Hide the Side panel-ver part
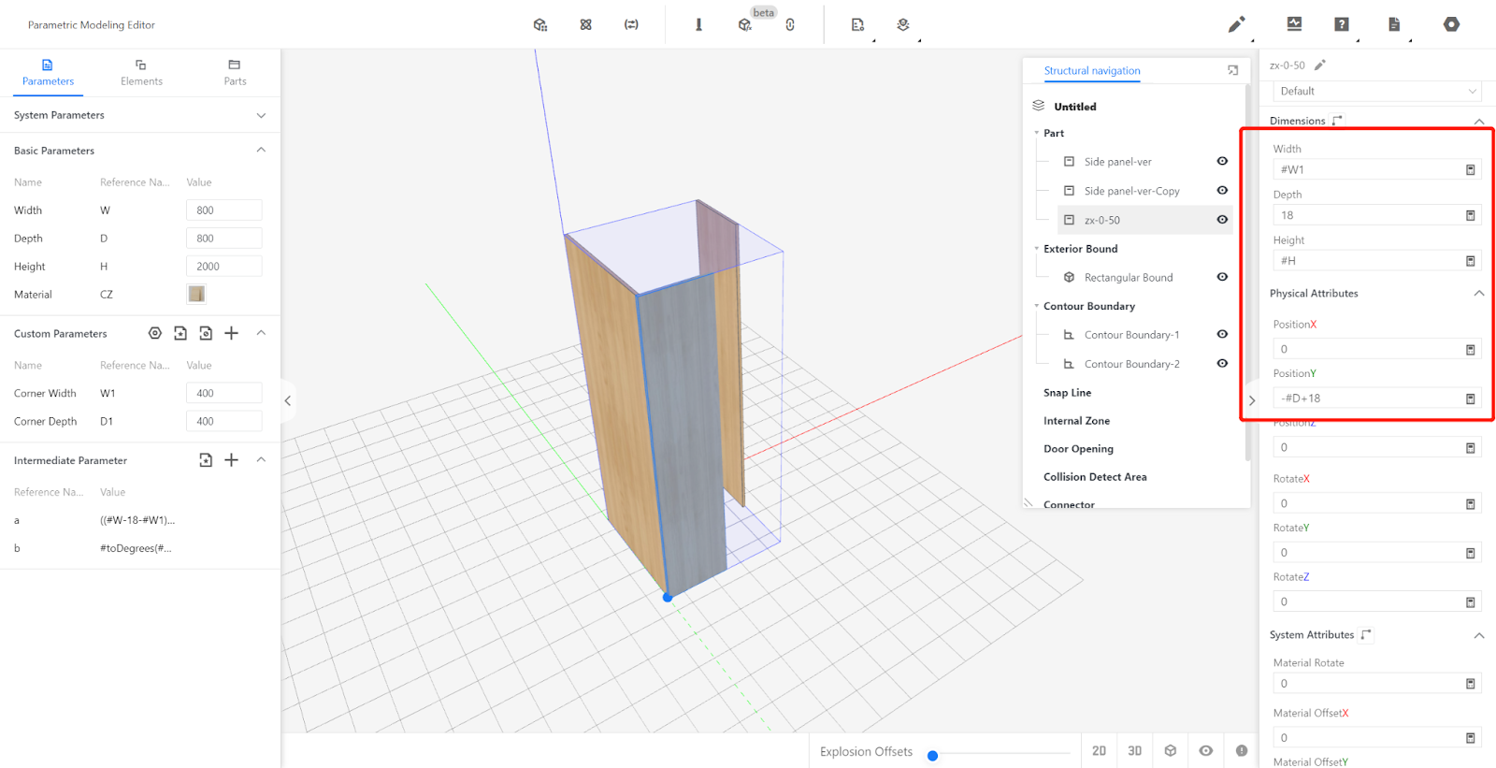The height and width of the screenshot is (768, 1496). pyautogui.click(x=1222, y=162)
